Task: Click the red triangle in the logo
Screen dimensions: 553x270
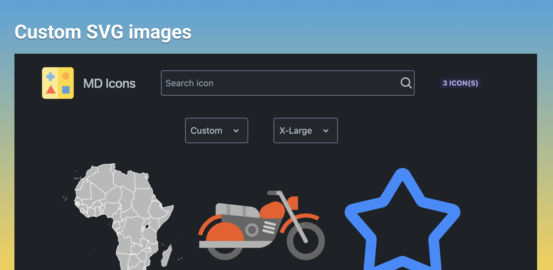Action: [x=51, y=90]
